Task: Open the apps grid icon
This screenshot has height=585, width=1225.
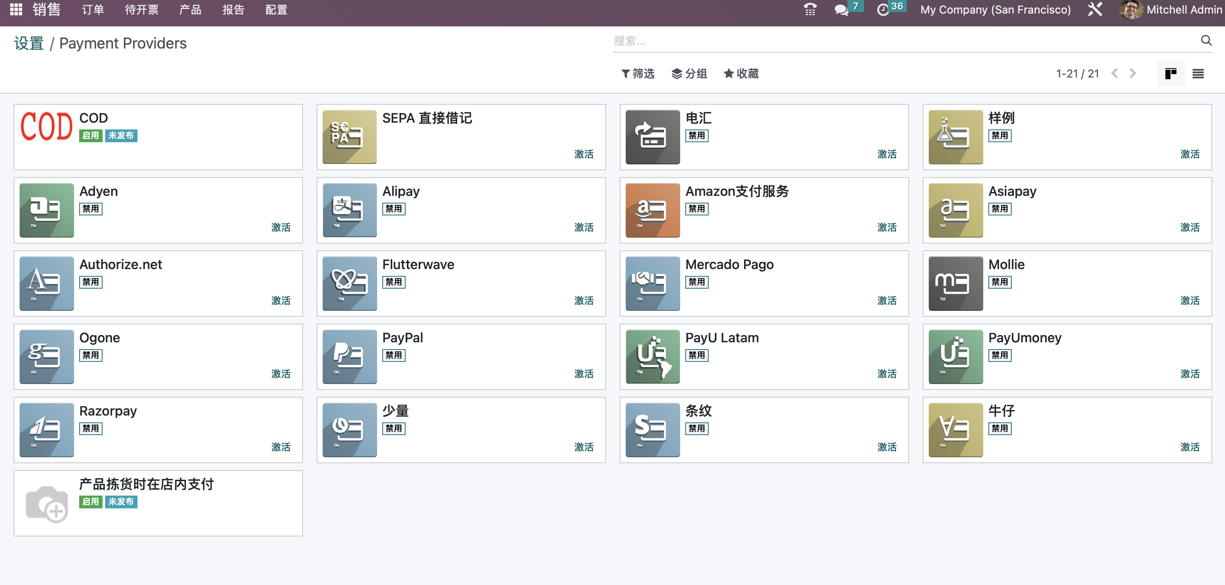Action: (x=16, y=9)
